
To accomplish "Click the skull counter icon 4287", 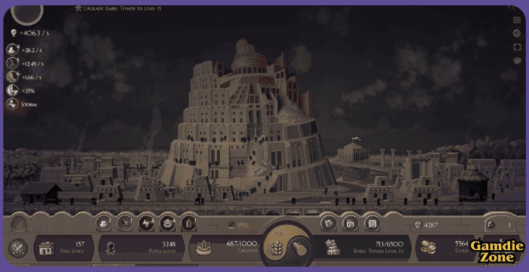I will [x=418, y=224].
